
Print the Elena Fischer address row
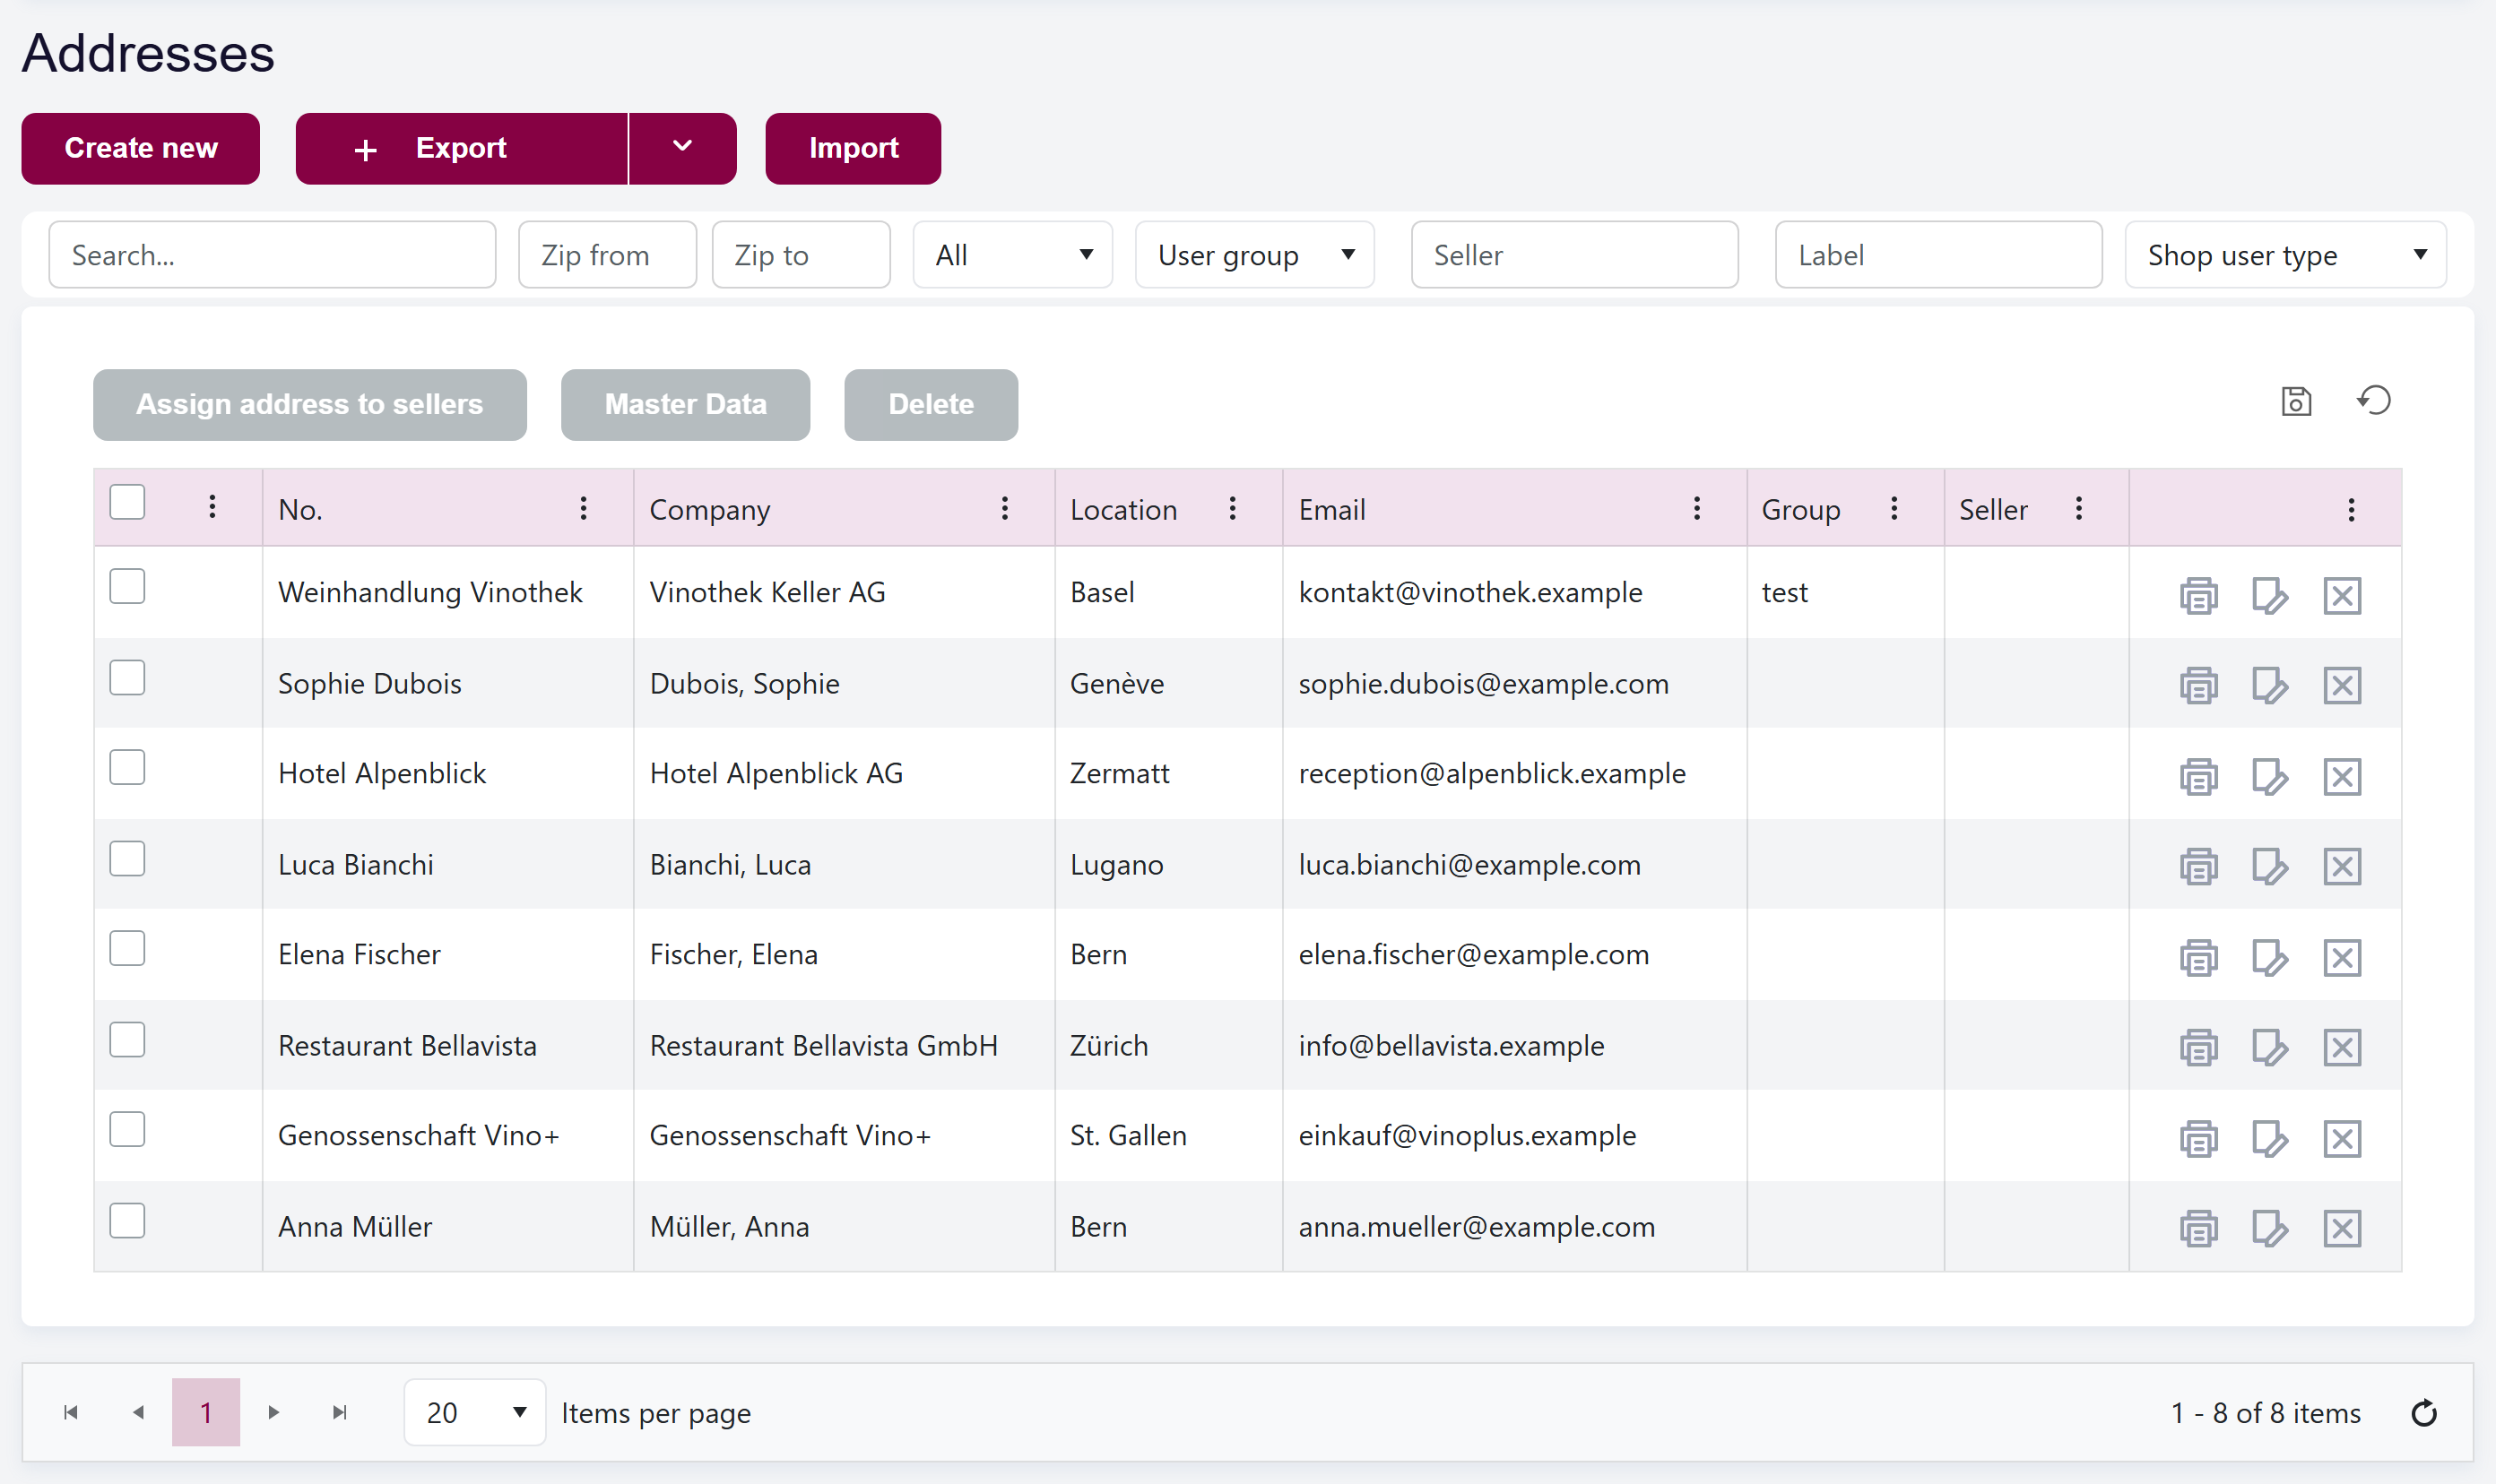coord(2197,958)
